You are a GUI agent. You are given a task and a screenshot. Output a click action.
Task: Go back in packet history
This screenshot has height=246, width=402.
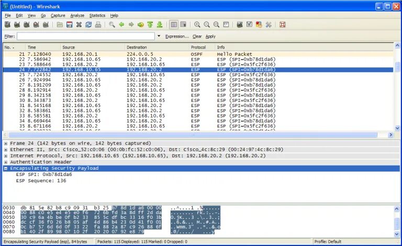coord(121,25)
